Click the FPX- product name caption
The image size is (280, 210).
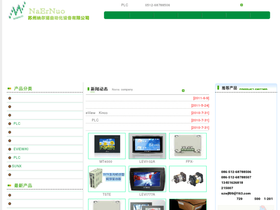[189, 162]
